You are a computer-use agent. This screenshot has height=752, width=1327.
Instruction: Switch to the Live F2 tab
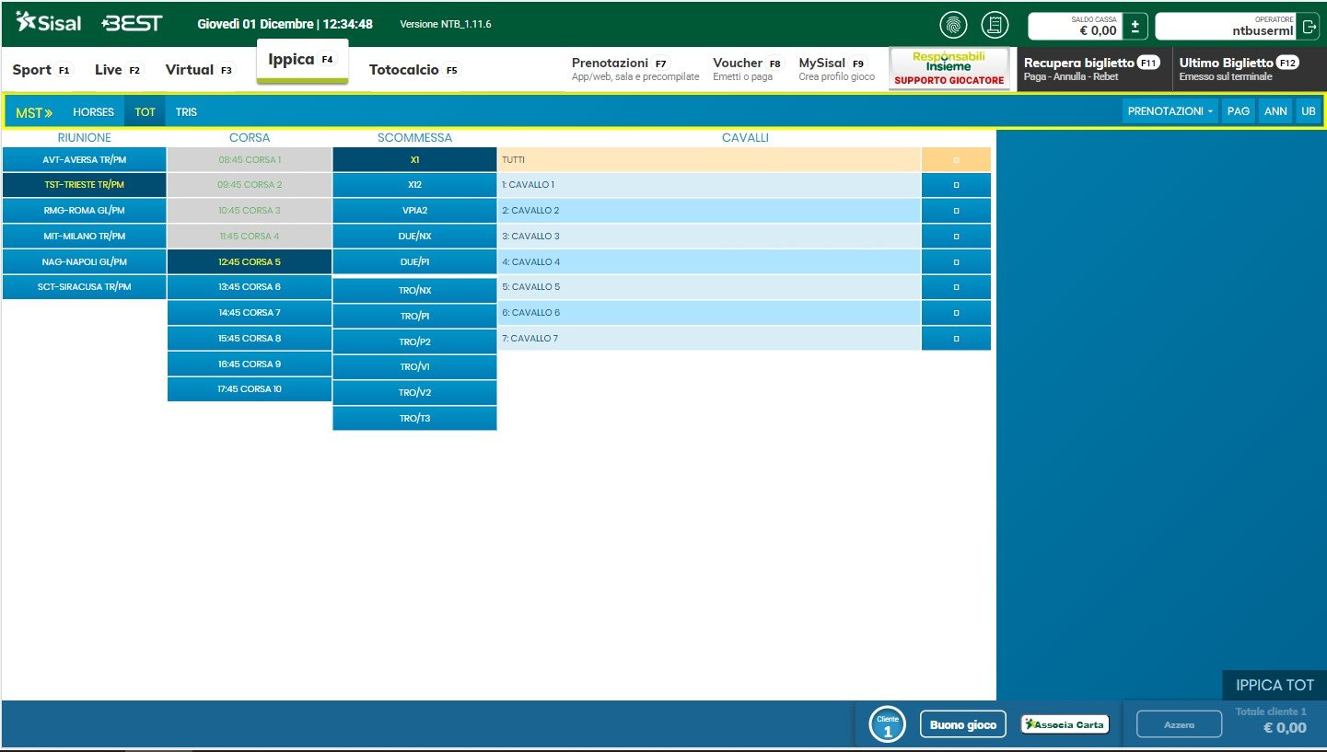119,70
